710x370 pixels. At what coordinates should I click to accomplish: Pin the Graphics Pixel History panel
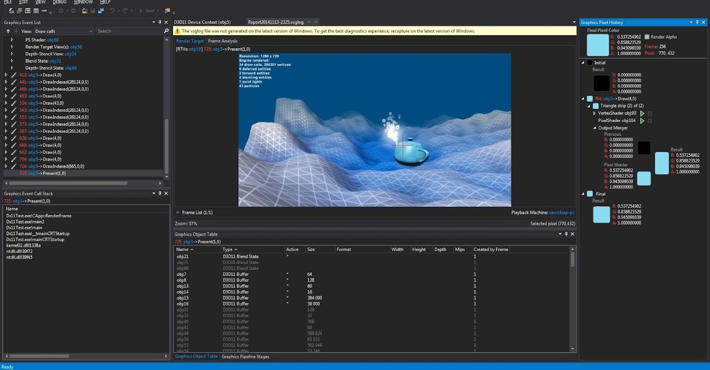click(x=698, y=22)
